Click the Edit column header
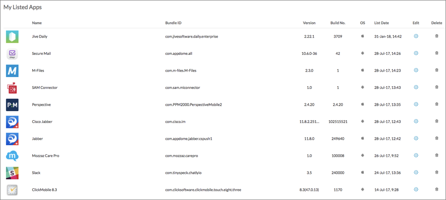Screen dimensions: 446x200 point(416,23)
